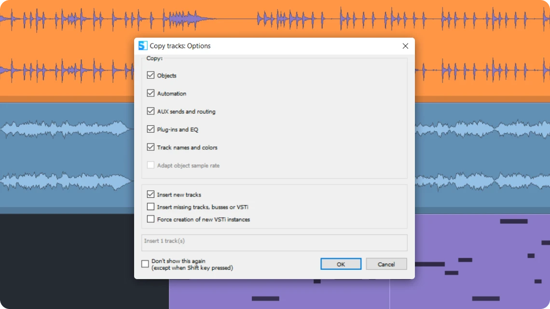Viewport: 550px width, 309px height.
Task: Toggle off Plug-ins and EQ copying
Action: [151, 129]
